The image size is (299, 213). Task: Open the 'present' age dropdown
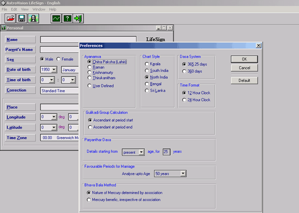(141, 152)
